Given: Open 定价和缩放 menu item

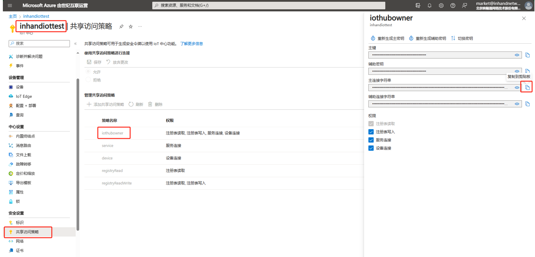Looking at the screenshot, I should point(22,173).
